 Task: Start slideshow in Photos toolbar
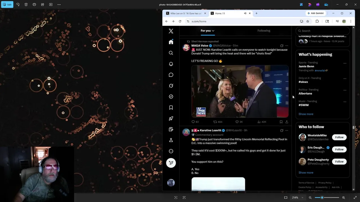pos(51,4)
